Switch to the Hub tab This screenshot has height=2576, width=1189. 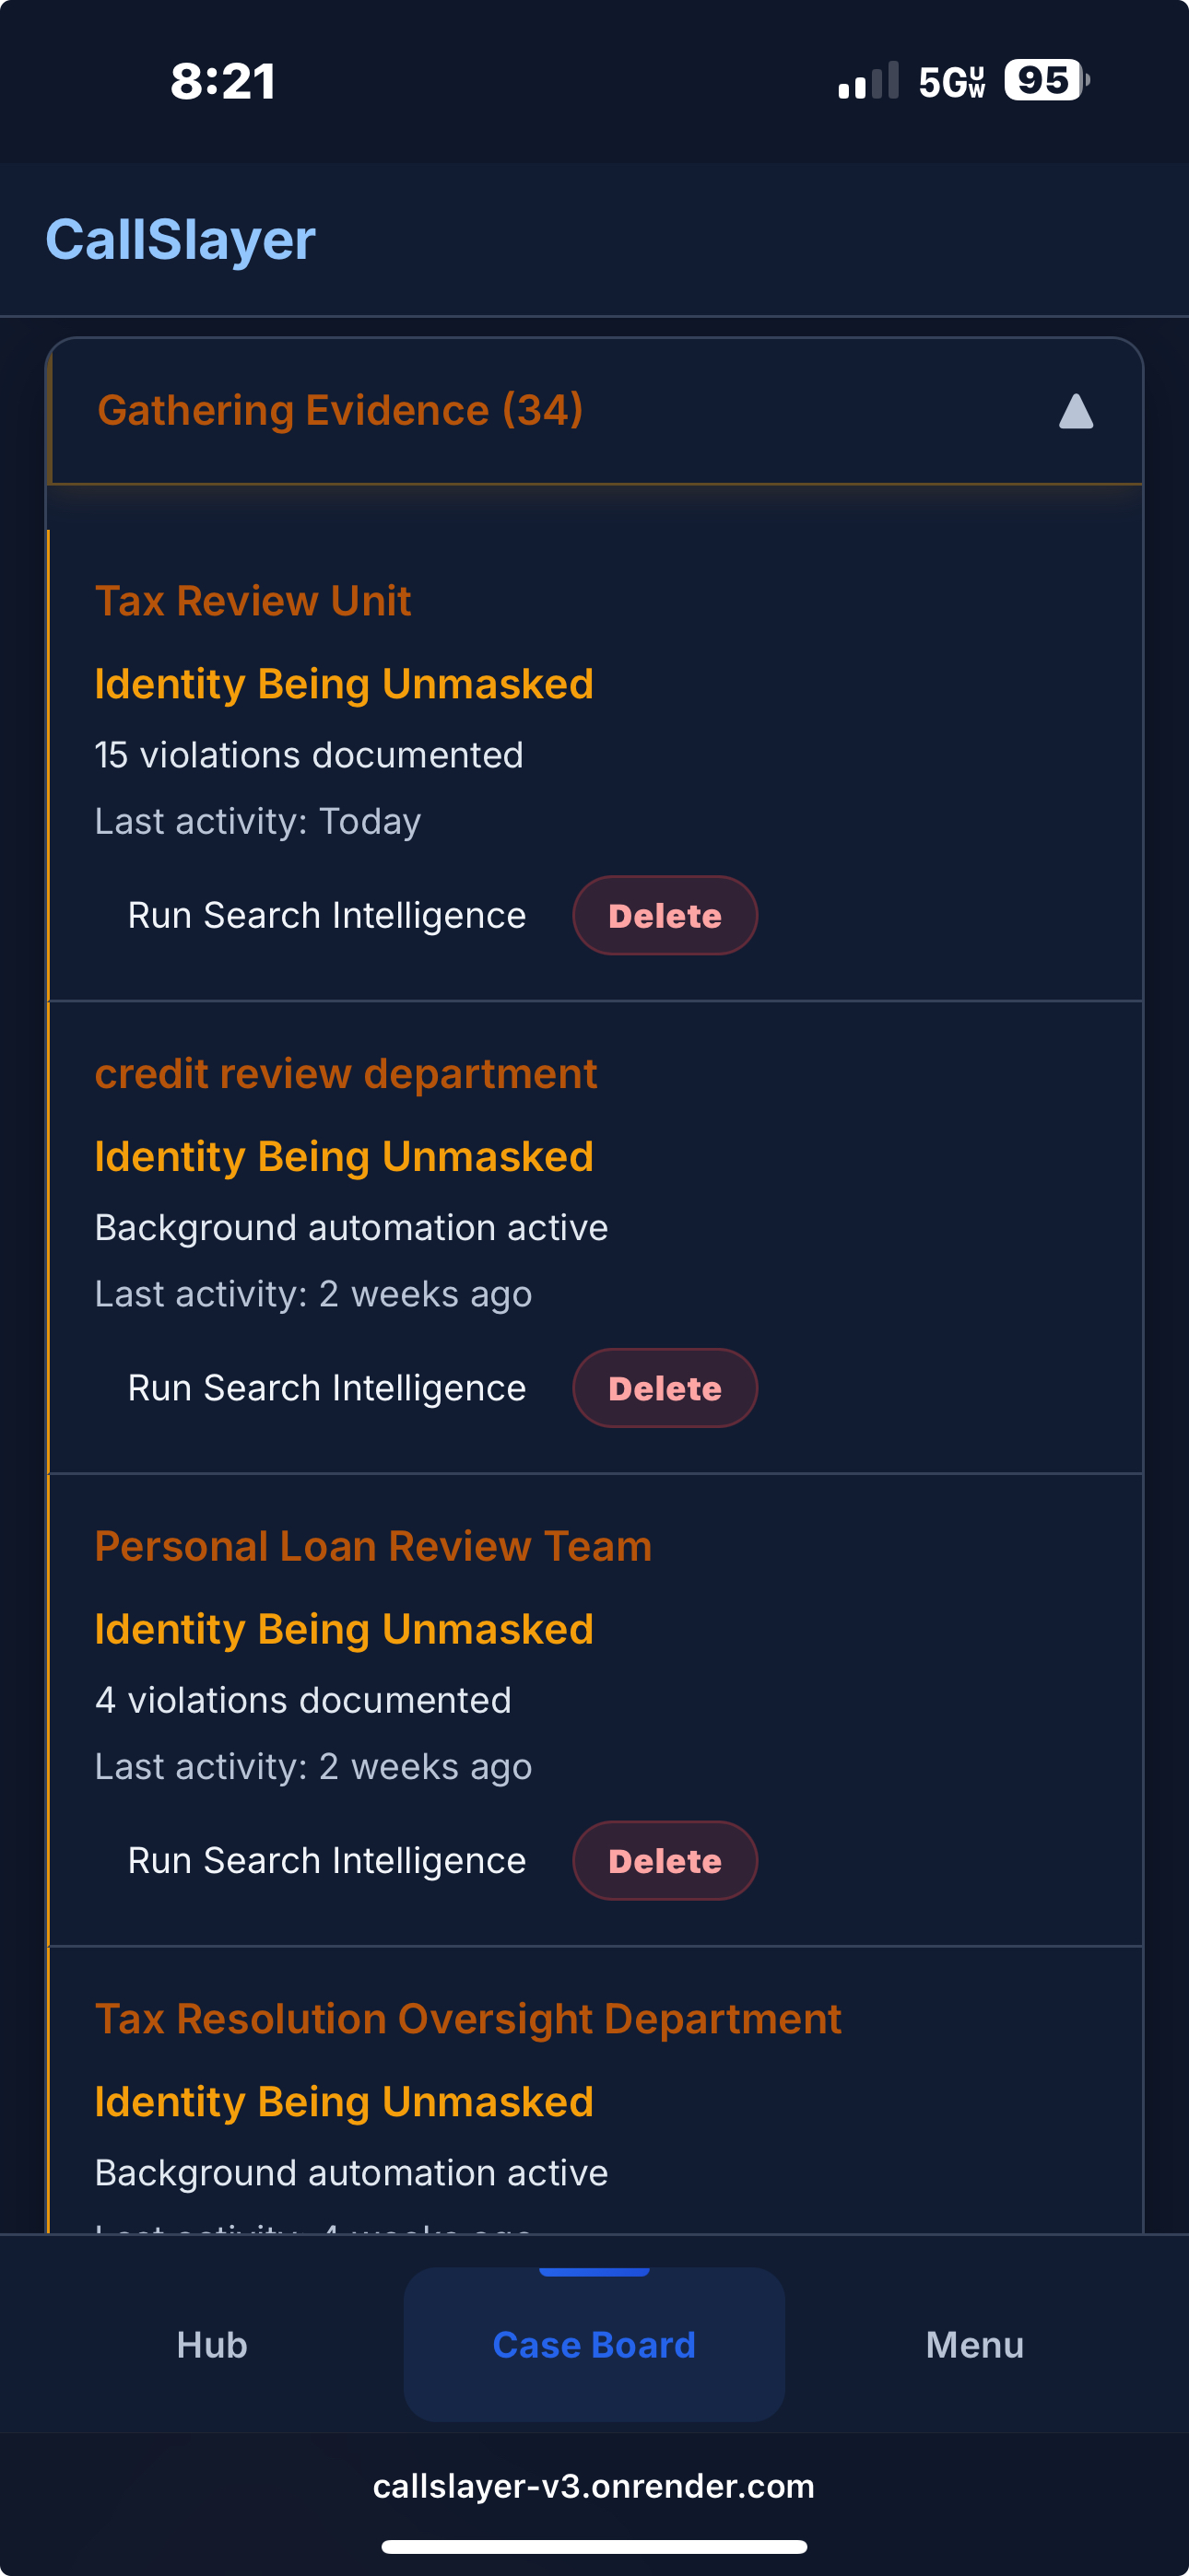click(211, 2344)
